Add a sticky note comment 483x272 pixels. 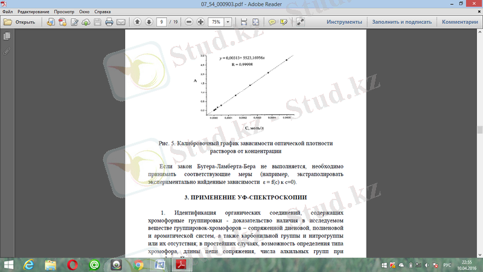tap(272, 22)
